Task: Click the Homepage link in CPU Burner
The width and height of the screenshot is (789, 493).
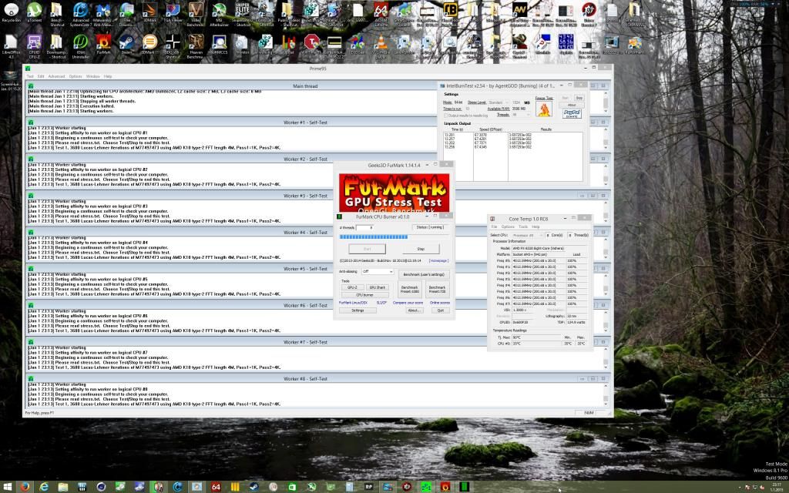Action: click(x=438, y=260)
